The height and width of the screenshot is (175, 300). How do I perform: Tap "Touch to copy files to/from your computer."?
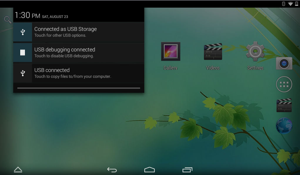coord(73,77)
